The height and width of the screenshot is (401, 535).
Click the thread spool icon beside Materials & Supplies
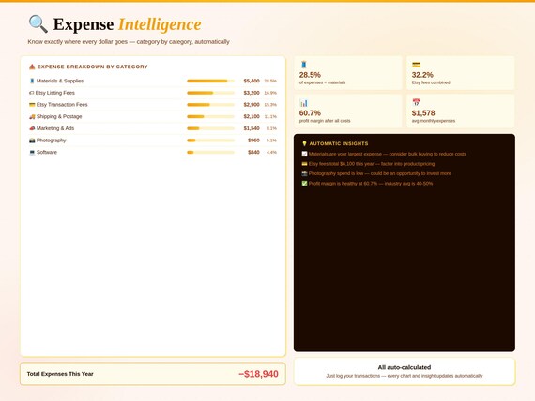pyautogui.click(x=32, y=81)
